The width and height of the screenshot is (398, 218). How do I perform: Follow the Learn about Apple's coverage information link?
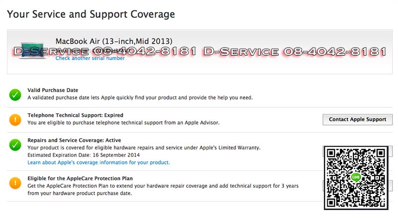[99, 162]
